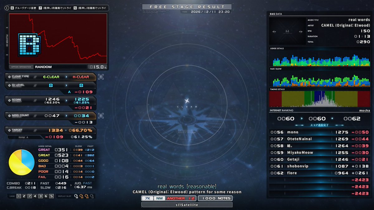Click the replay slot 1 save icon

pos(76,196)
